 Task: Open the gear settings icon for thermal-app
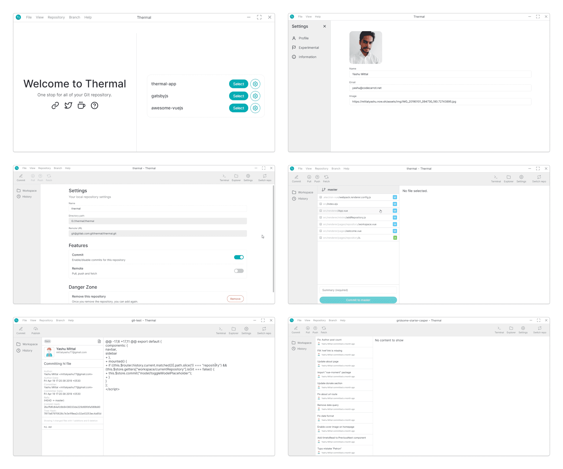(255, 84)
